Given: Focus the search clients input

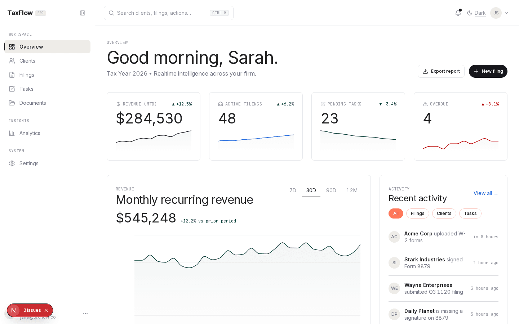Looking at the screenshot, I should (x=169, y=13).
